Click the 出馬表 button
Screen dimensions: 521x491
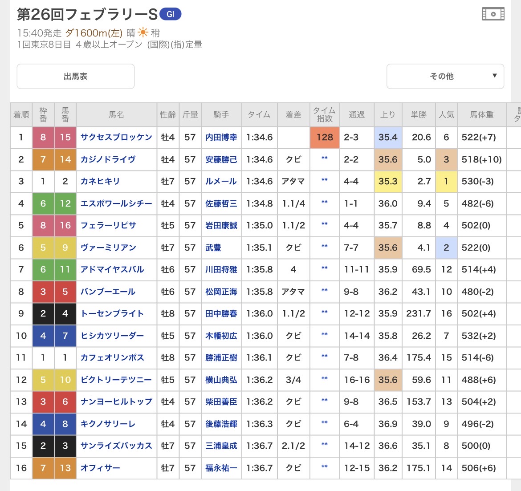coord(76,76)
